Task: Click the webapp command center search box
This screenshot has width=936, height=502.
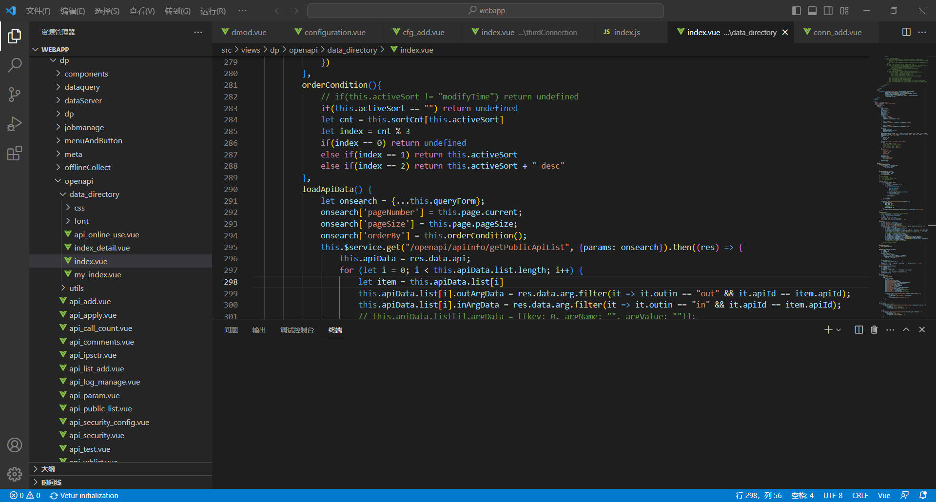Action: coord(486,11)
